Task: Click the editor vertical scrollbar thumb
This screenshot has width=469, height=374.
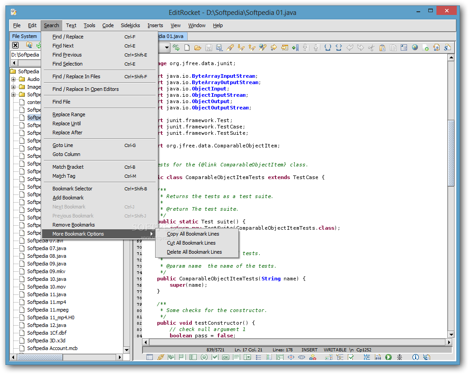Action: (451, 153)
